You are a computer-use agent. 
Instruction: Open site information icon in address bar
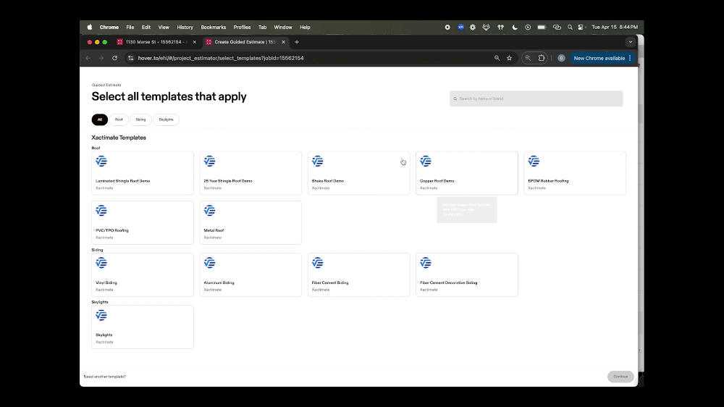point(130,58)
